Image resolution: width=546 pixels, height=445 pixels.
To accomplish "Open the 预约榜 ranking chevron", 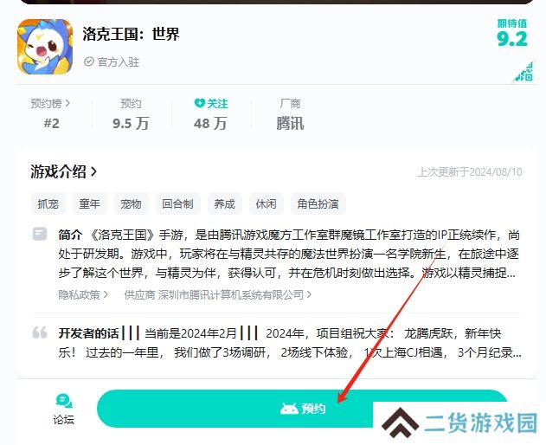I will coord(67,103).
